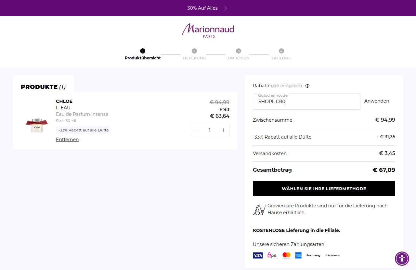Screen dimensions: 416x270
Task: Focus the Gutscheincode input field
Action: click(306, 102)
